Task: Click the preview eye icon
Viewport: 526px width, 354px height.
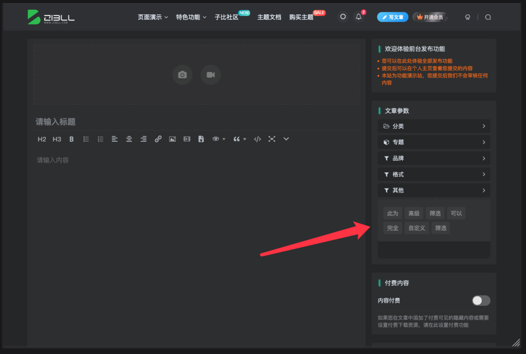Action: click(215, 139)
